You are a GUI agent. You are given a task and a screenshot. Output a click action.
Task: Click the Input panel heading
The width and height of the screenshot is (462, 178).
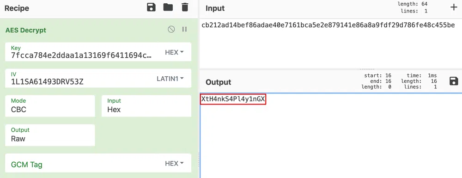[215, 8]
